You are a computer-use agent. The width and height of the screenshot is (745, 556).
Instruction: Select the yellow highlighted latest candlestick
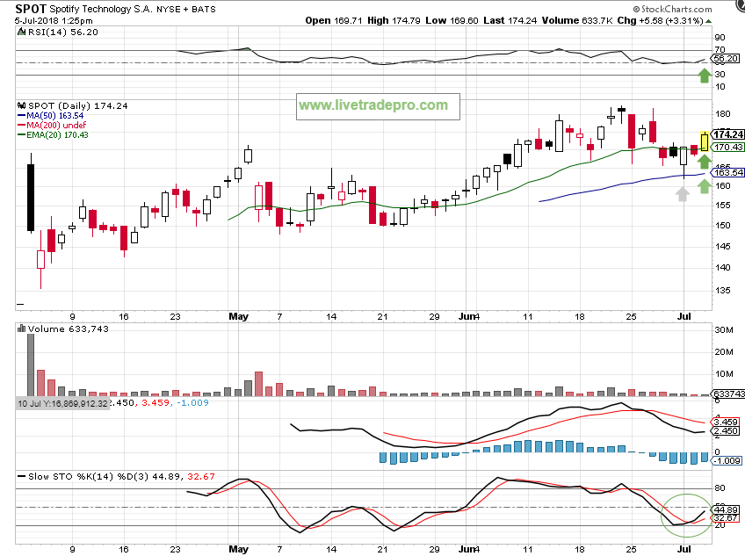[x=704, y=141]
